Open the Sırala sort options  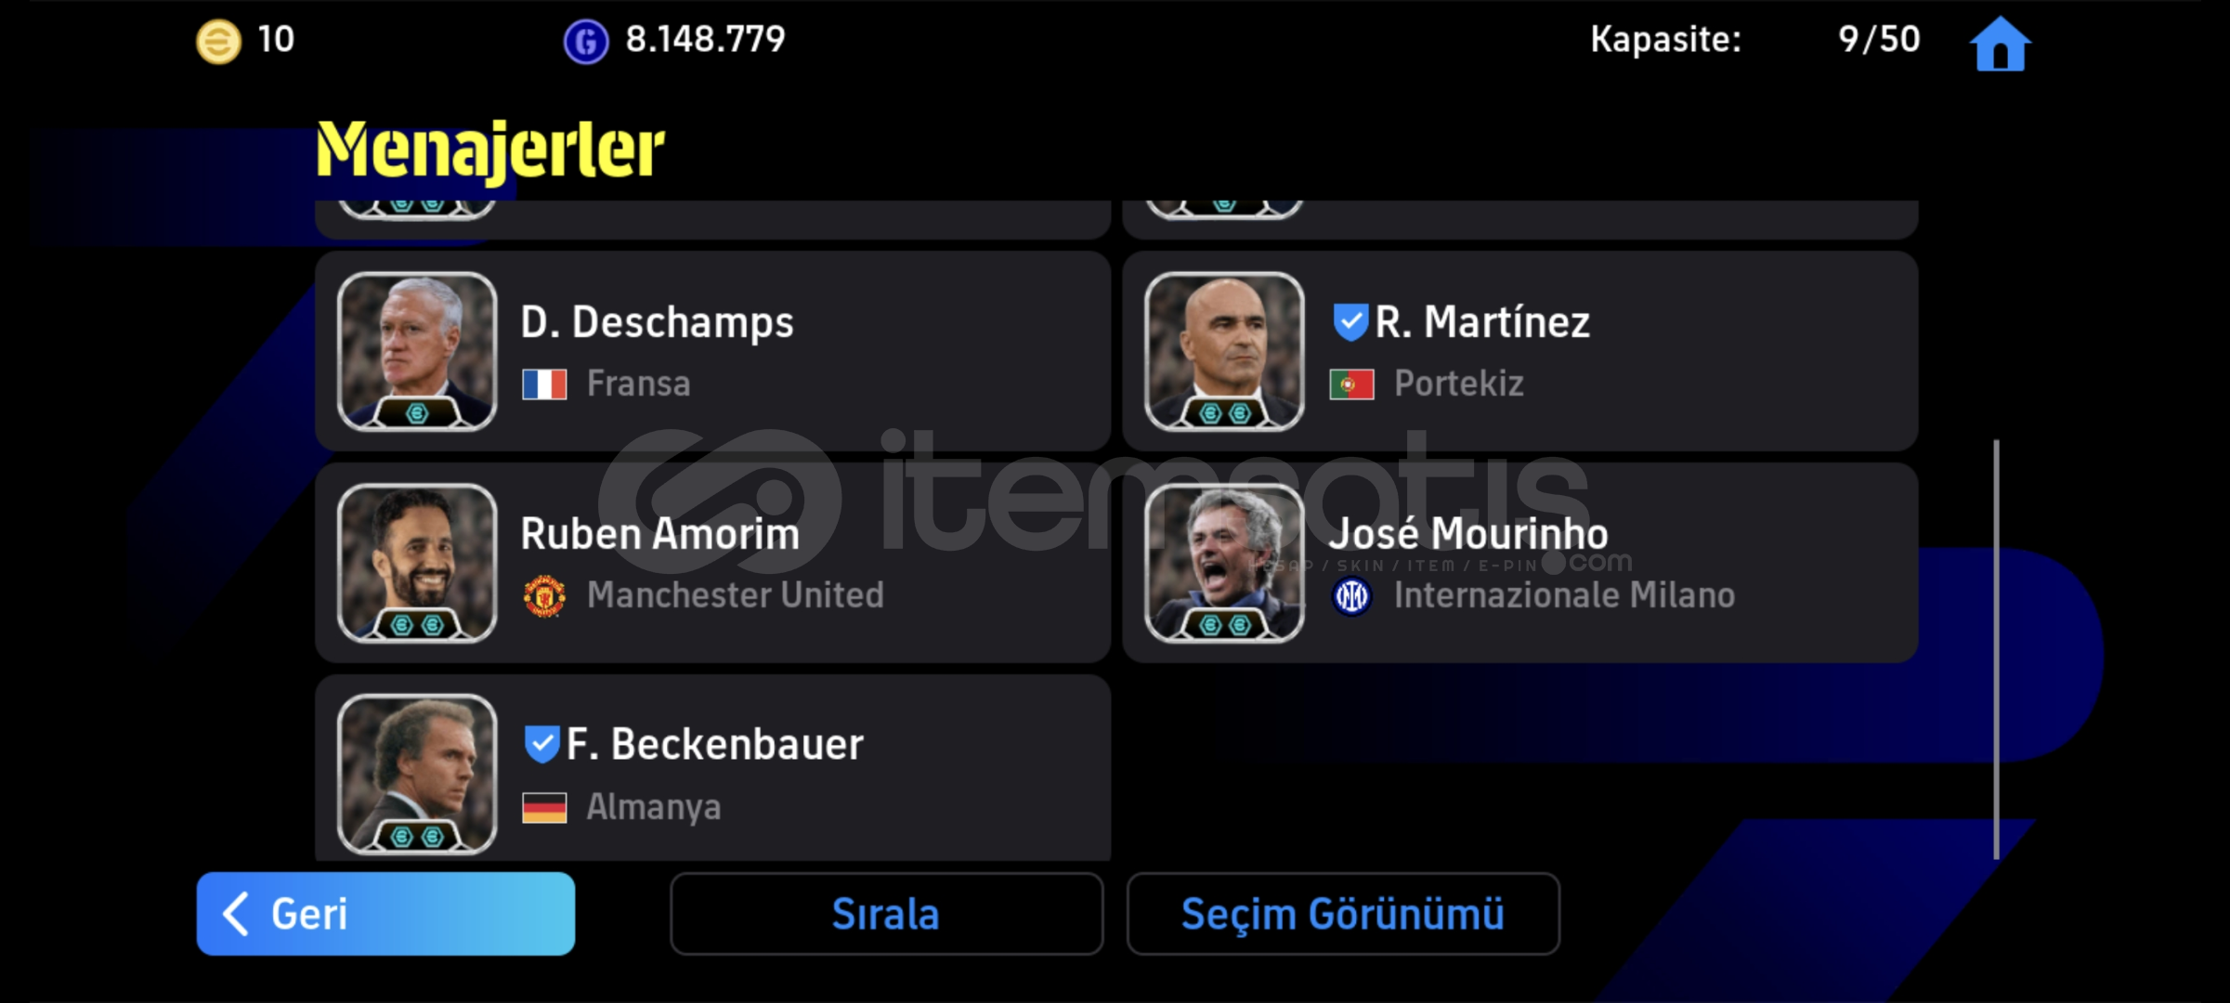click(x=886, y=914)
